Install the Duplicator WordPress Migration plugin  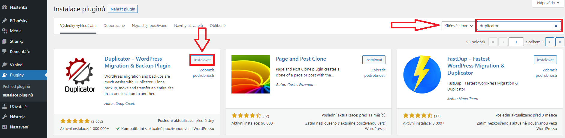tap(202, 60)
